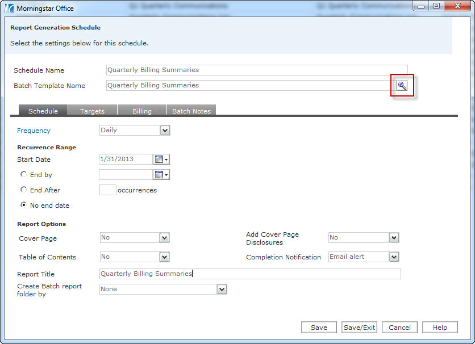Open the Cover Page dropdown
This screenshot has width=475, height=344.
164,238
